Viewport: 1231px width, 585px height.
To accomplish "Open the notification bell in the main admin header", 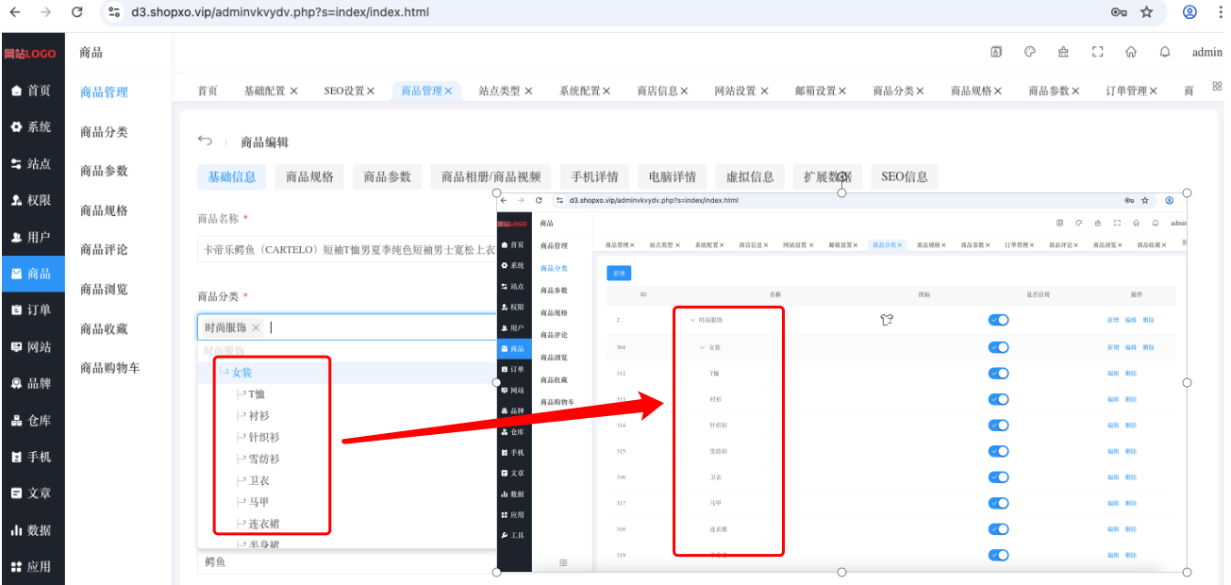I will tap(1165, 52).
